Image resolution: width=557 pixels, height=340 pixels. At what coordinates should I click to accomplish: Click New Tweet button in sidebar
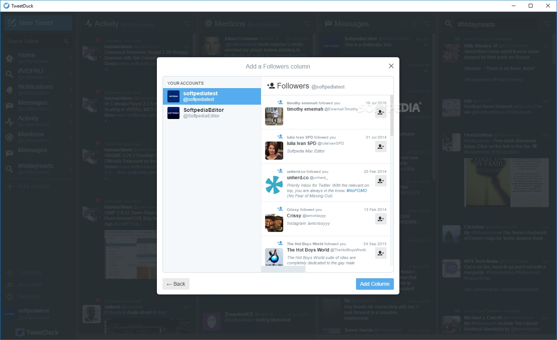(x=38, y=23)
